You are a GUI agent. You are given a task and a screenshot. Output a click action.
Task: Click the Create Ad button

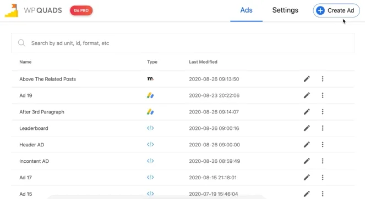pyautogui.click(x=336, y=10)
